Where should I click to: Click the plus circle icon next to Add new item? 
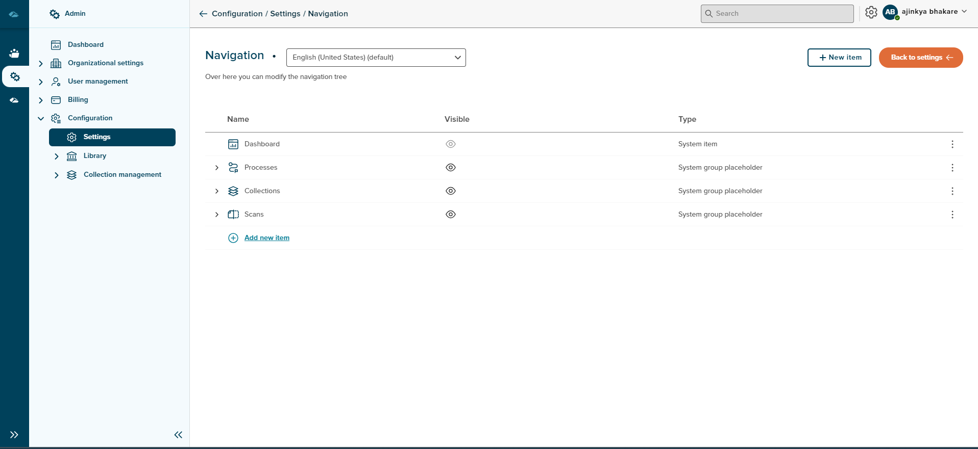pyautogui.click(x=233, y=238)
